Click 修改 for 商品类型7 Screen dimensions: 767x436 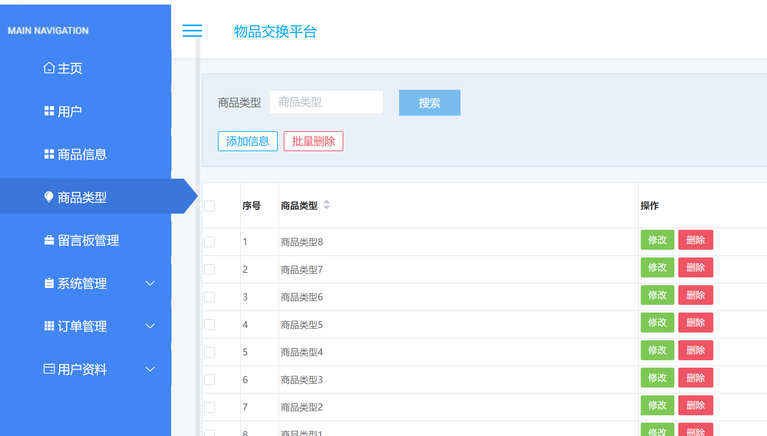658,267
